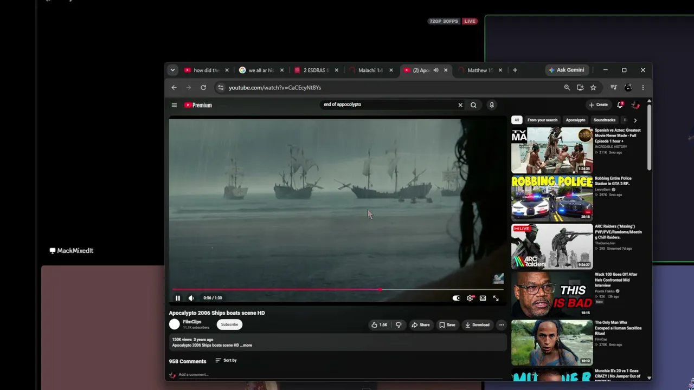The image size is (694, 390).
Task: Select the From your search chip
Action: tap(542, 120)
